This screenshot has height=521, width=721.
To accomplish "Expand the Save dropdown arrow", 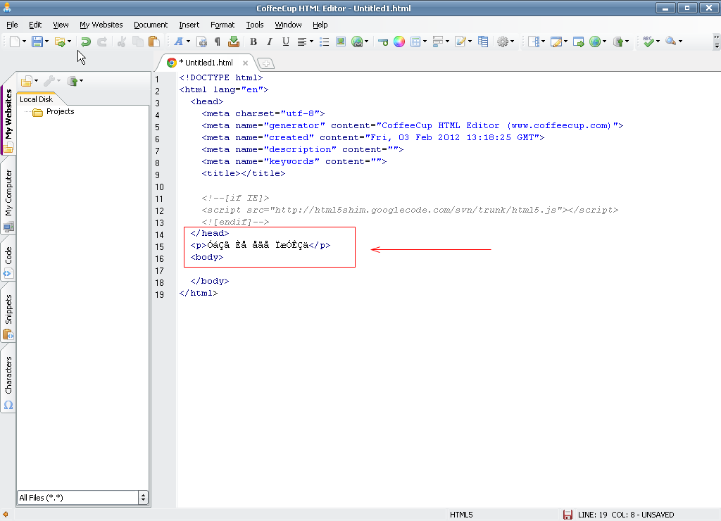I will 47,42.
